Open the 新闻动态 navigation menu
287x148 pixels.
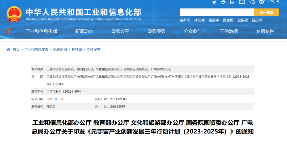(x=84, y=31)
